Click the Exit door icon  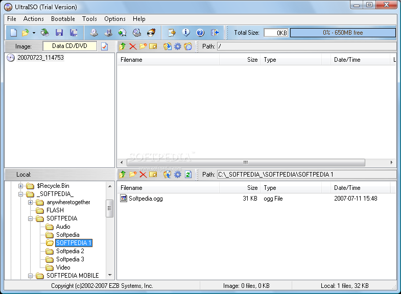(x=215, y=33)
